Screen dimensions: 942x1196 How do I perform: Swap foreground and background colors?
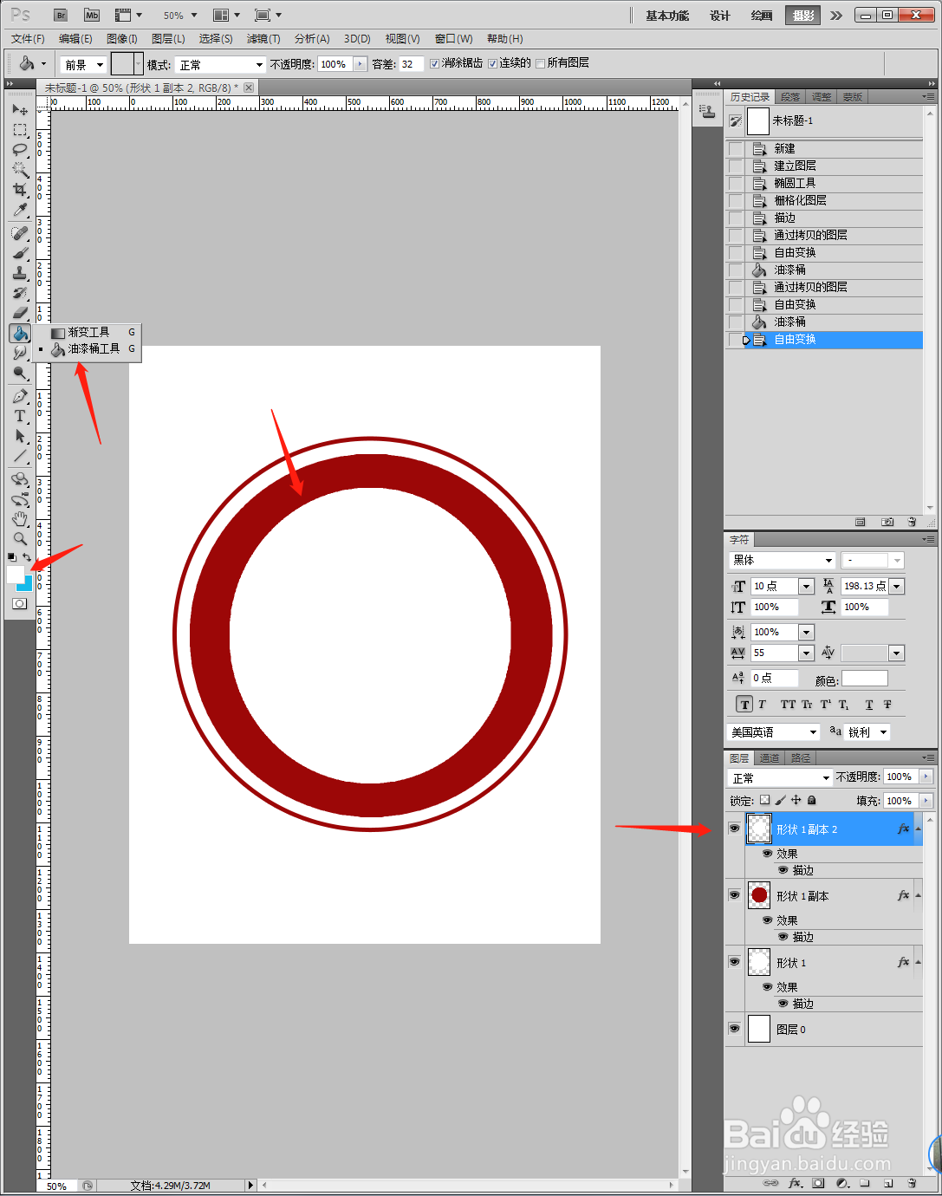click(x=28, y=557)
